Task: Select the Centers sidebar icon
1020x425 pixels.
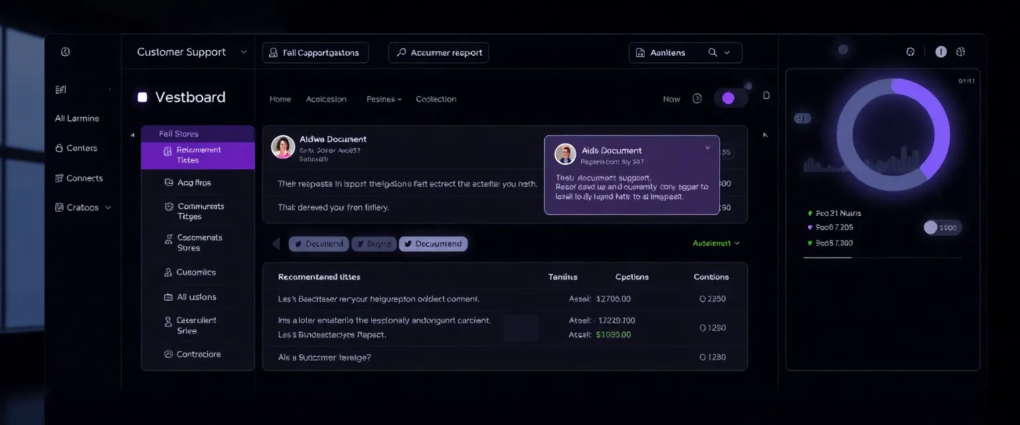Action: 59,148
